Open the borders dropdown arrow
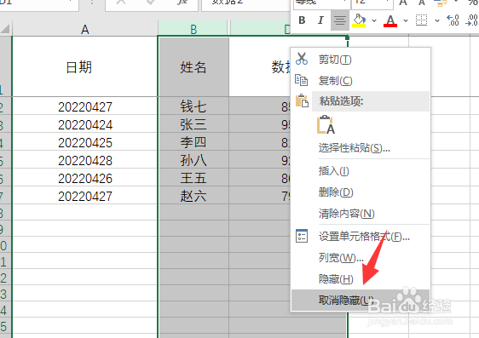This screenshot has width=479, height=338. coord(437,20)
